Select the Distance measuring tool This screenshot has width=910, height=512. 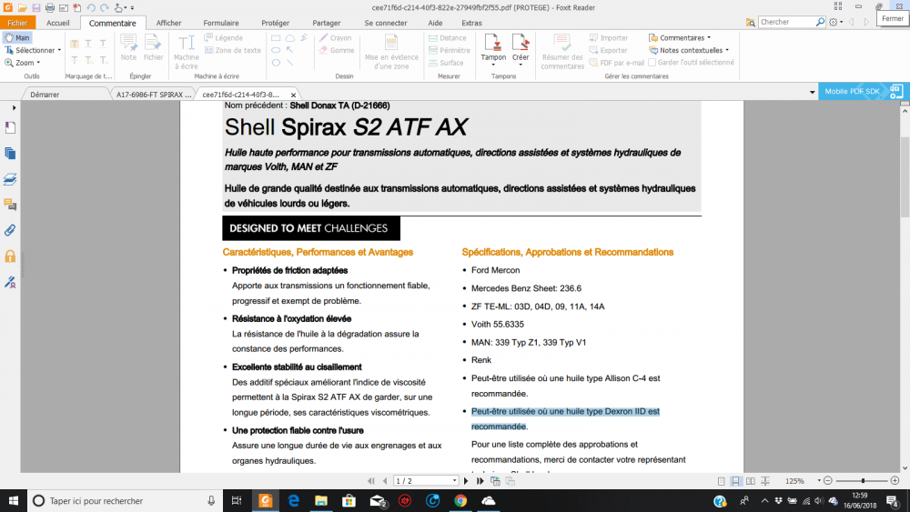click(448, 37)
